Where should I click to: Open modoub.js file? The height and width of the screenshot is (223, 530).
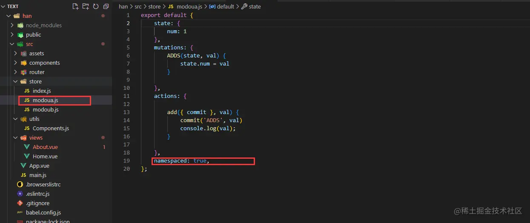pyautogui.click(x=46, y=109)
